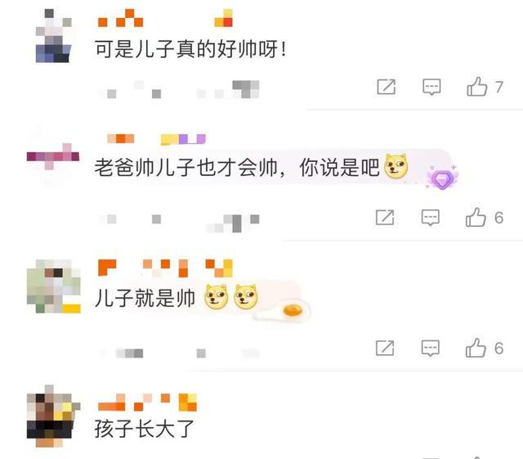Like the comment '可是儿子真的好帅呀!'

coord(477,87)
